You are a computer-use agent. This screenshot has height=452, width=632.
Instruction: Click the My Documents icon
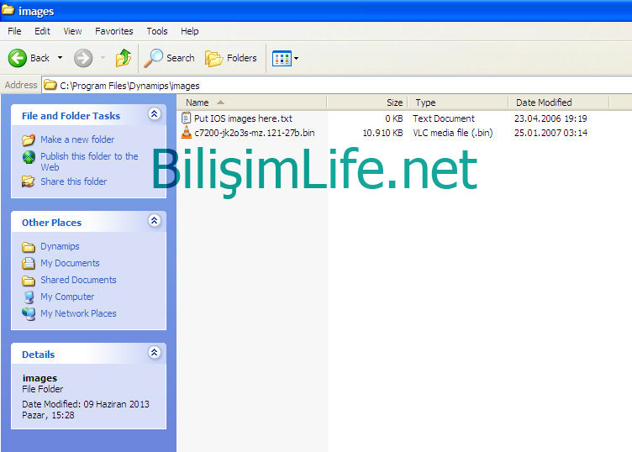coord(29,263)
